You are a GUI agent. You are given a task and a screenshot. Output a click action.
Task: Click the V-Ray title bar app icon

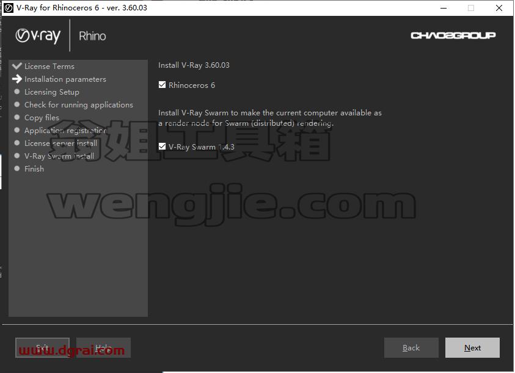click(9, 7)
